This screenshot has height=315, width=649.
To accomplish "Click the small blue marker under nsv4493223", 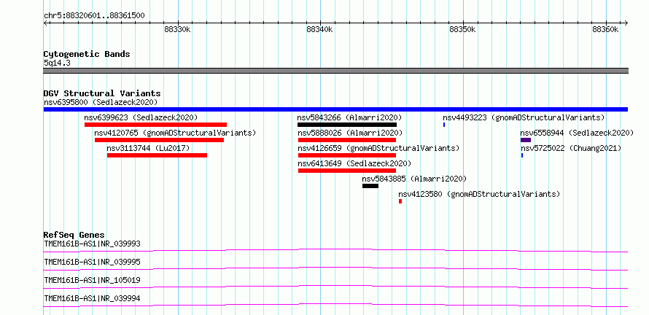I will tap(444, 125).
